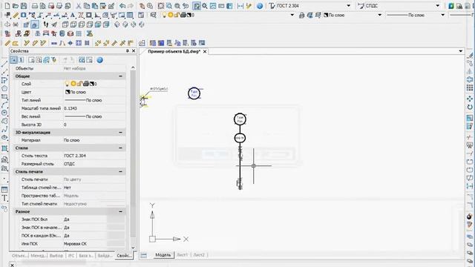475x267 pixels.
Task: Select the Circle tool in left toolbar
Action: [x=4, y=113]
